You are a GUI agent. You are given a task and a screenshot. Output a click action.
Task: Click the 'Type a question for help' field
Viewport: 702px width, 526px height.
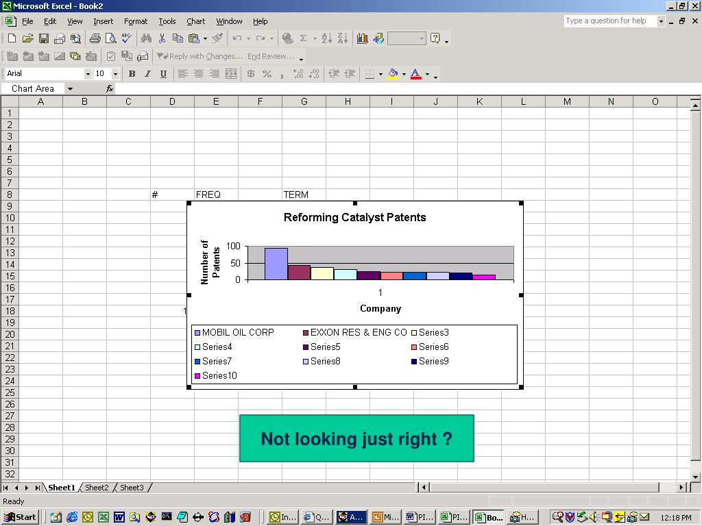coord(609,21)
